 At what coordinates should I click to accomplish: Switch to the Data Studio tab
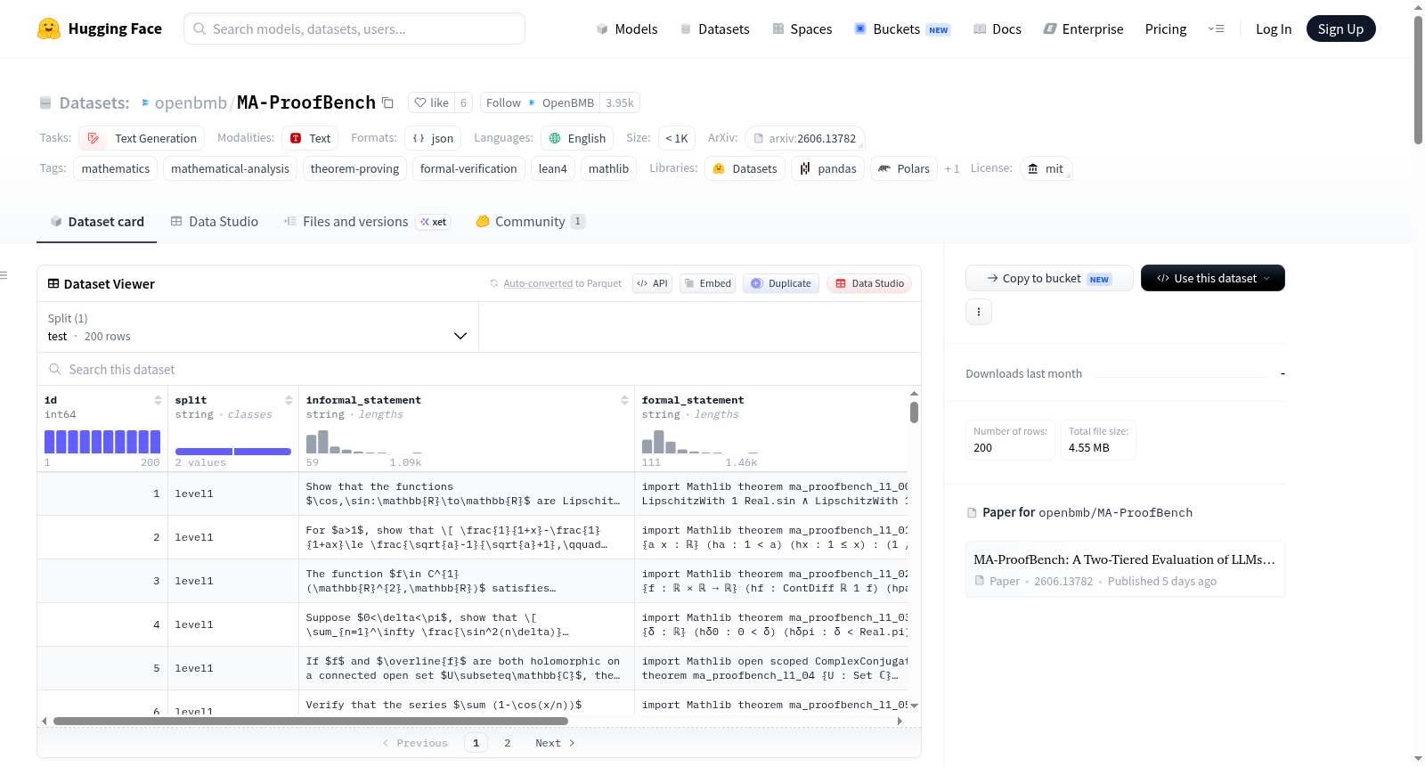(215, 222)
